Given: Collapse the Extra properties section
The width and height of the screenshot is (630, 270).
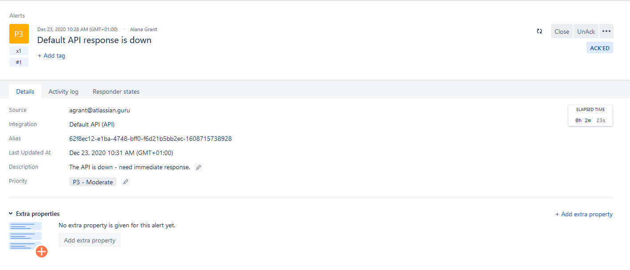Looking at the screenshot, I should [11, 214].
